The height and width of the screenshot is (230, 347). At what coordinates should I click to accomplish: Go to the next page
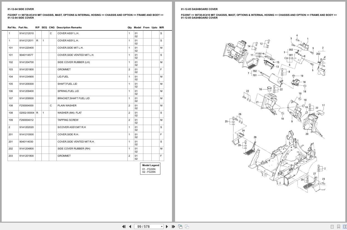tap(167, 226)
